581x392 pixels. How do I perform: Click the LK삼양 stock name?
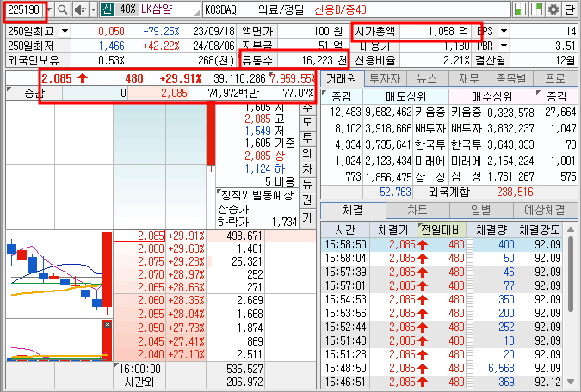pyautogui.click(x=157, y=9)
